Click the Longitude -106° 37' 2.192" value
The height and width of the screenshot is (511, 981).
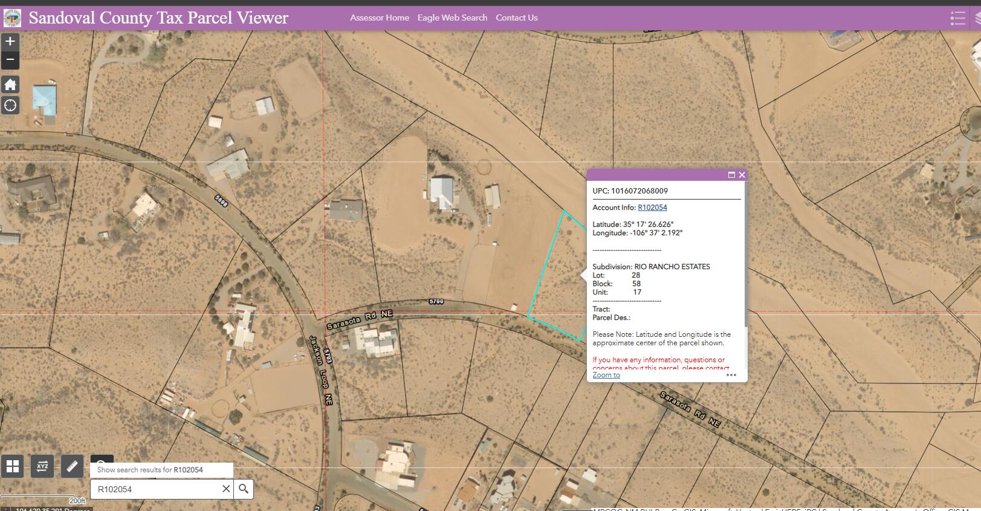pos(637,233)
